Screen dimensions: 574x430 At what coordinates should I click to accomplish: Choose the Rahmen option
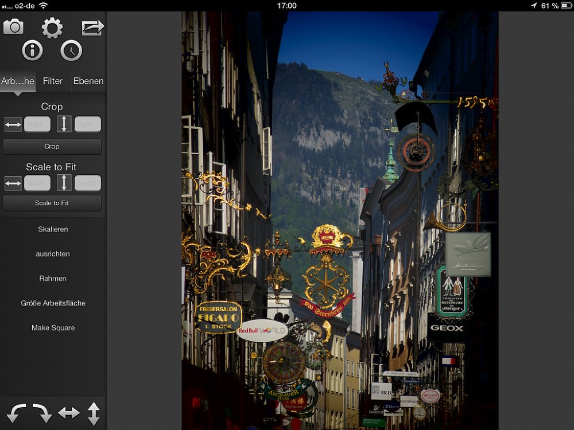(53, 278)
